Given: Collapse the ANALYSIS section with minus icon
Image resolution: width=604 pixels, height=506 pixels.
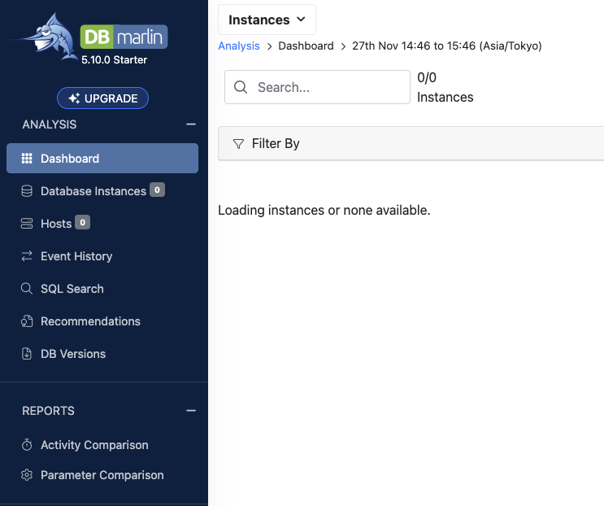Looking at the screenshot, I should click(x=191, y=124).
